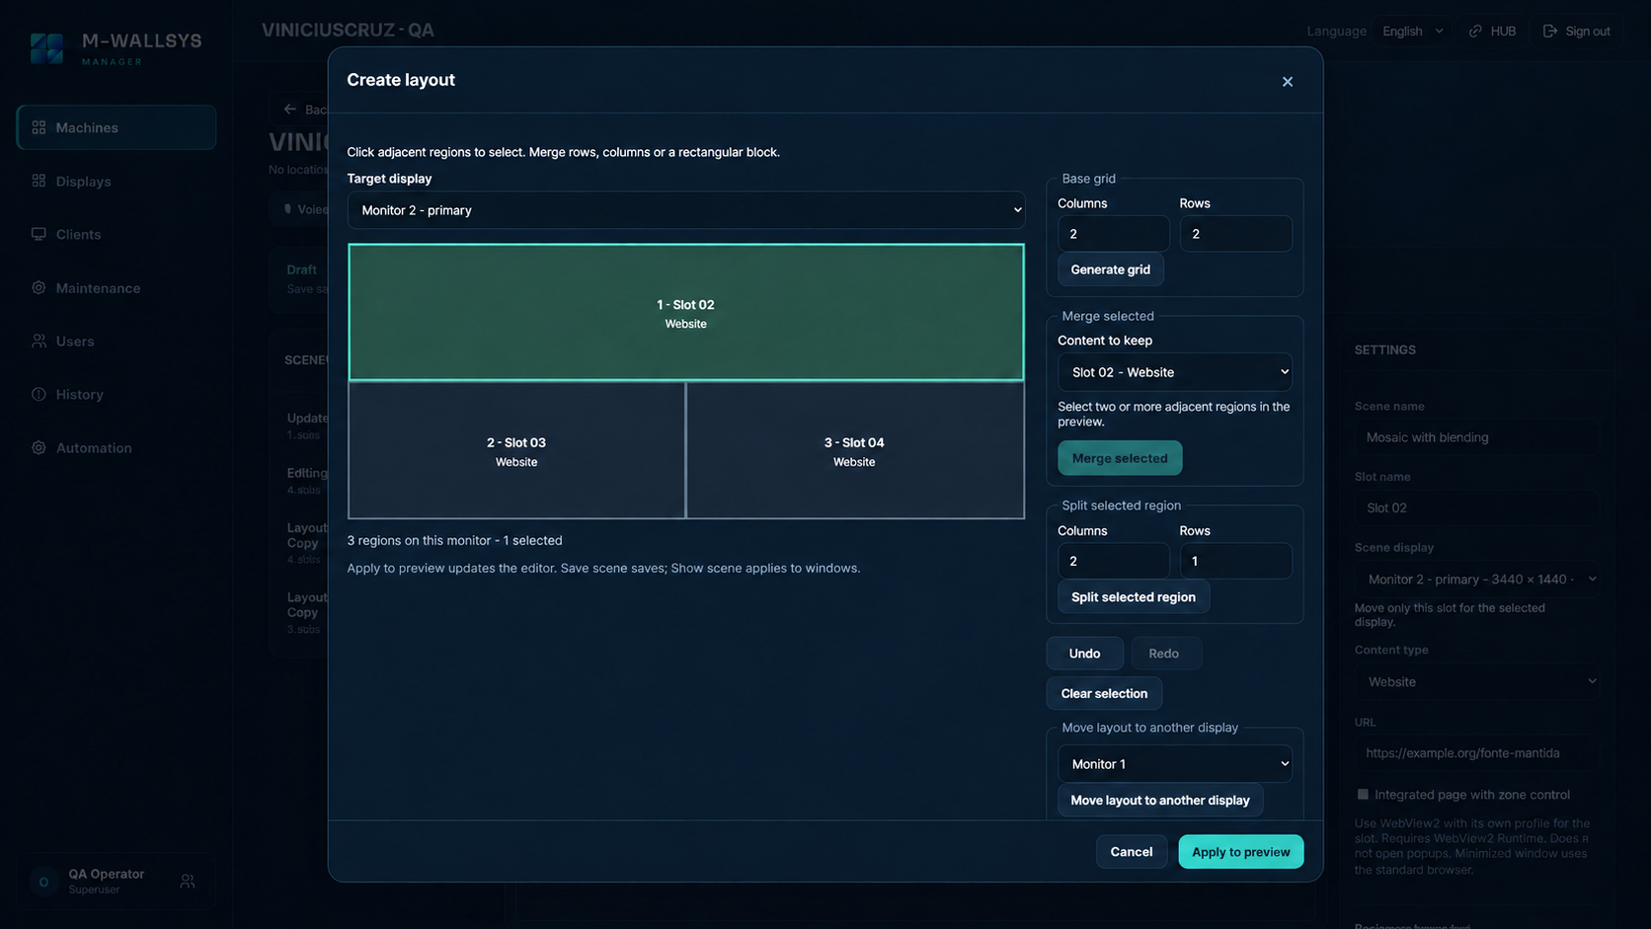The width and height of the screenshot is (1651, 929).
Task: Click the Redo button
Action: point(1164,654)
